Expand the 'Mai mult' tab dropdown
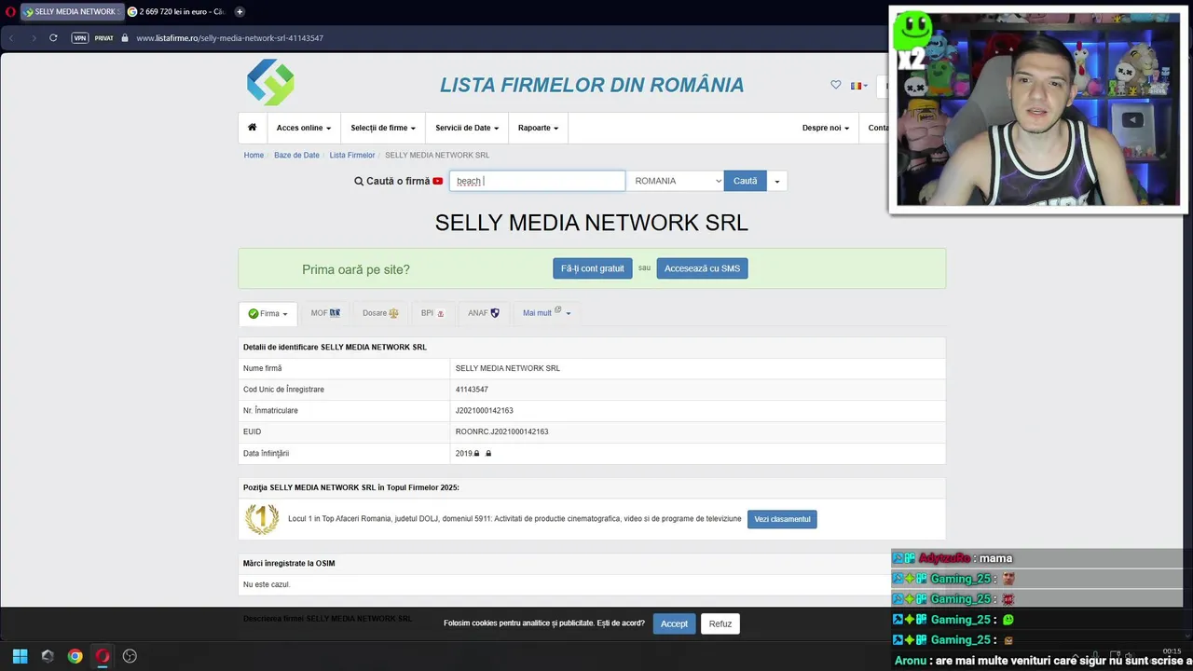Viewport: 1193px width, 671px height. [x=546, y=313]
